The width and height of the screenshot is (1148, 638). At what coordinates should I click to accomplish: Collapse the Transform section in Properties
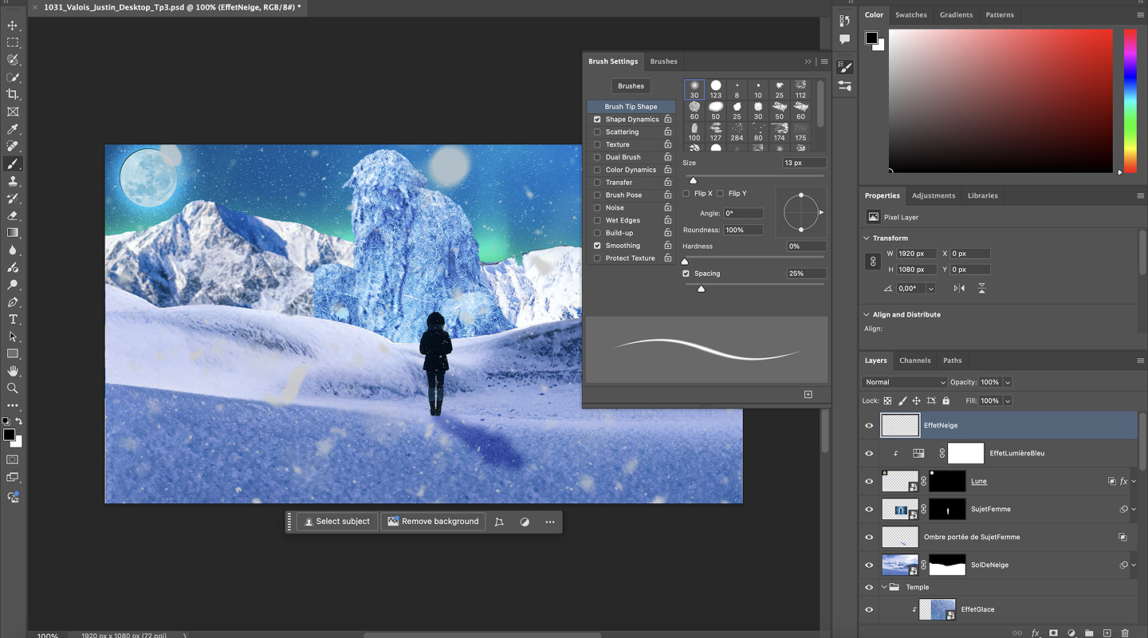(x=867, y=238)
